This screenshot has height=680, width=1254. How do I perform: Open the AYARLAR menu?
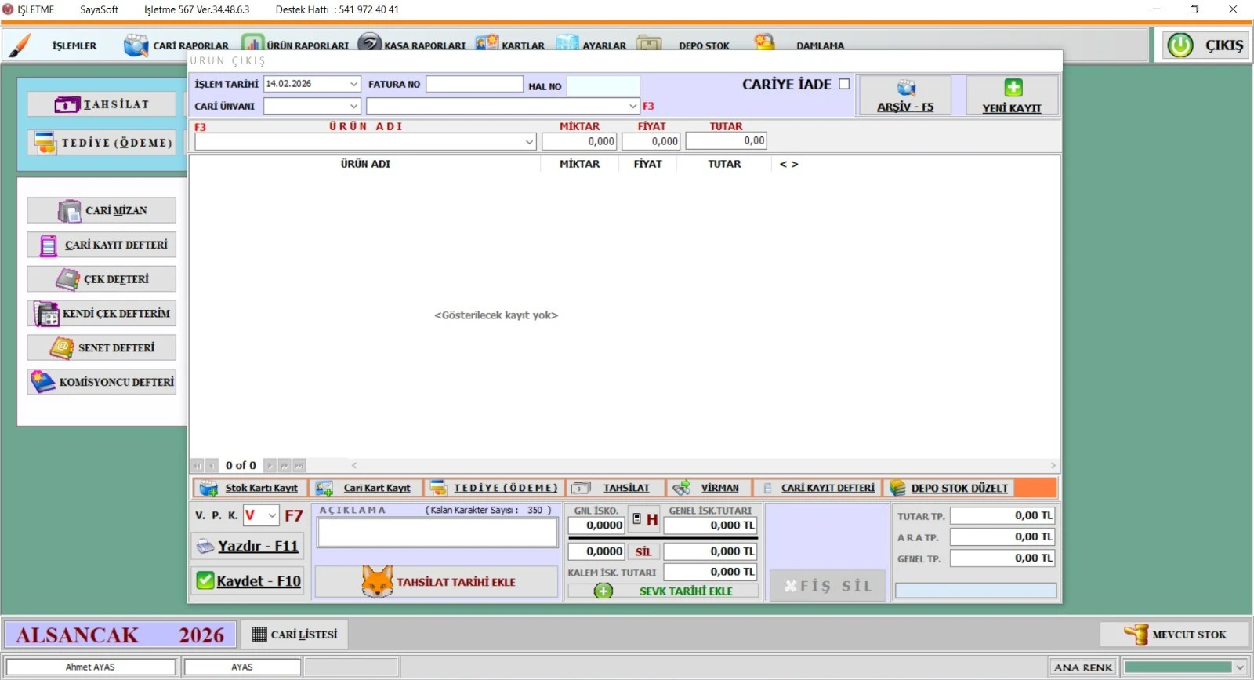592,45
